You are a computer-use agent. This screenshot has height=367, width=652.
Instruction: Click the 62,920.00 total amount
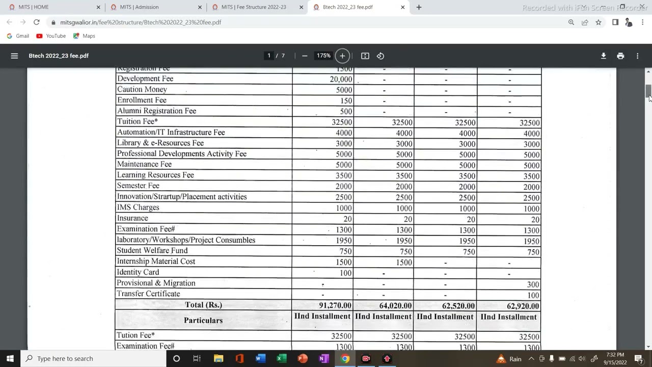(x=523, y=306)
